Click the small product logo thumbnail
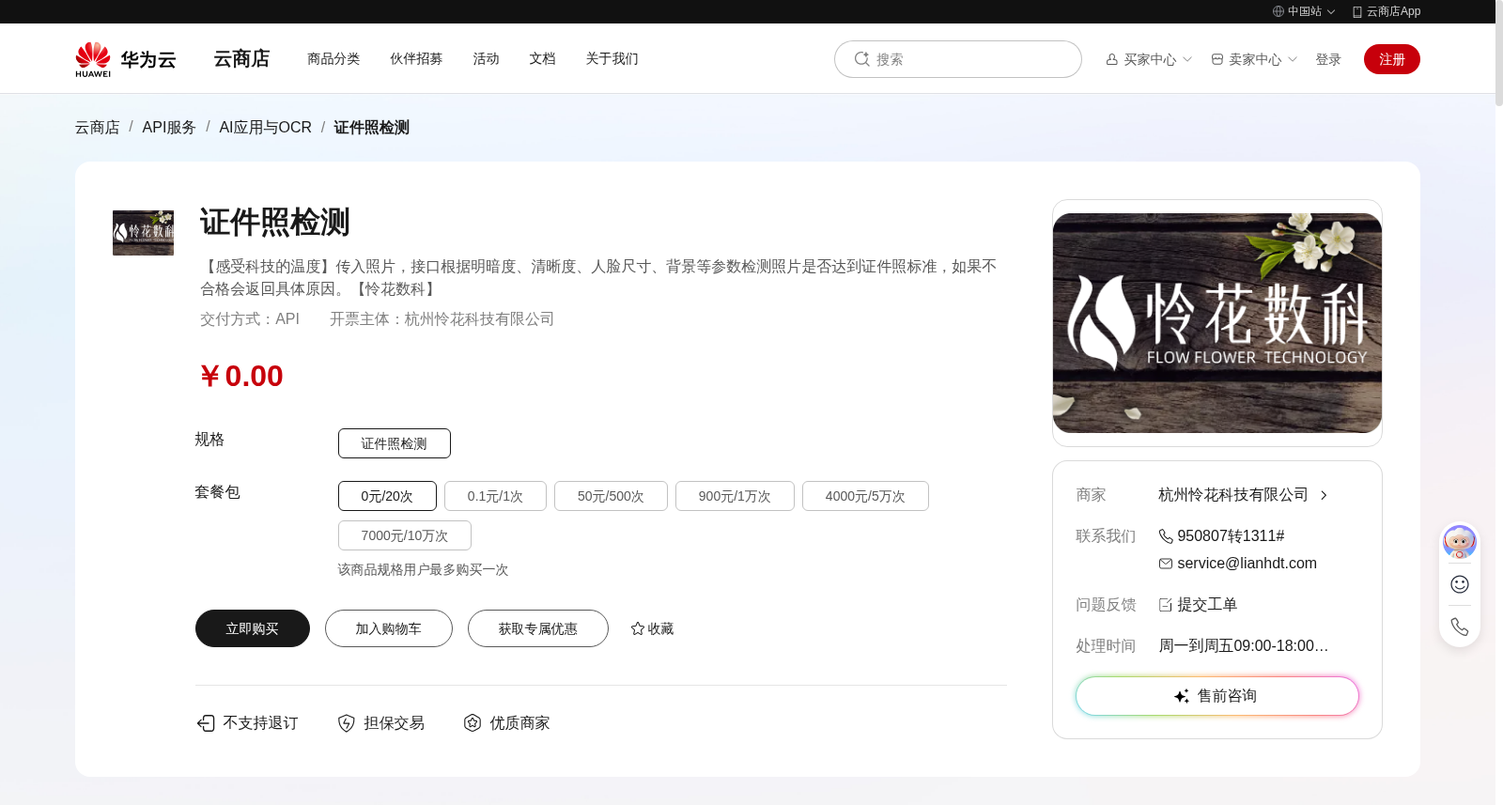 (x=143, y=233)
